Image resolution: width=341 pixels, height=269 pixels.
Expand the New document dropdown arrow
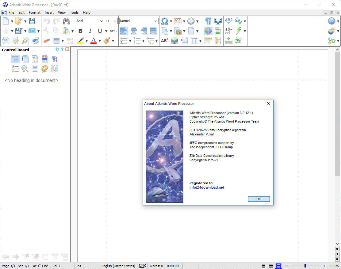tap(12, 21)
